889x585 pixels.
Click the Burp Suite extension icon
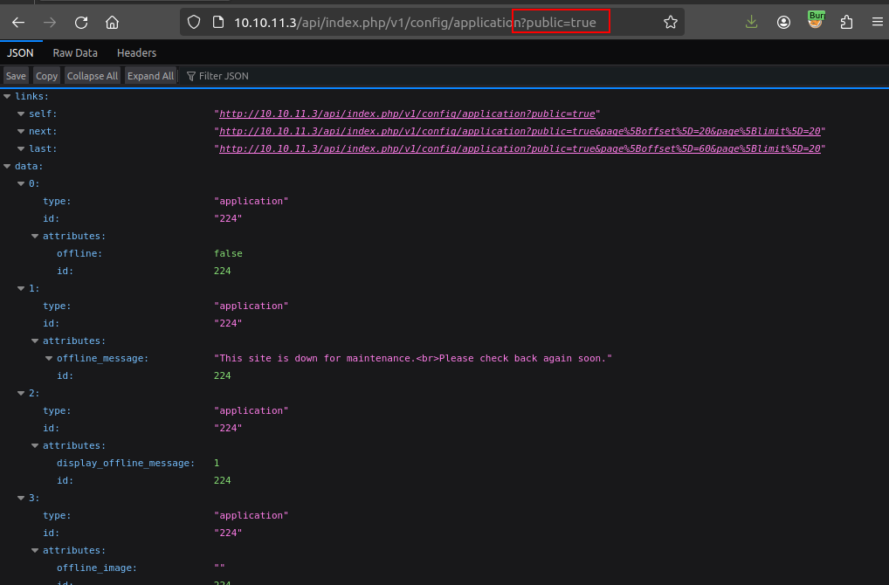(x=815, y=21)
